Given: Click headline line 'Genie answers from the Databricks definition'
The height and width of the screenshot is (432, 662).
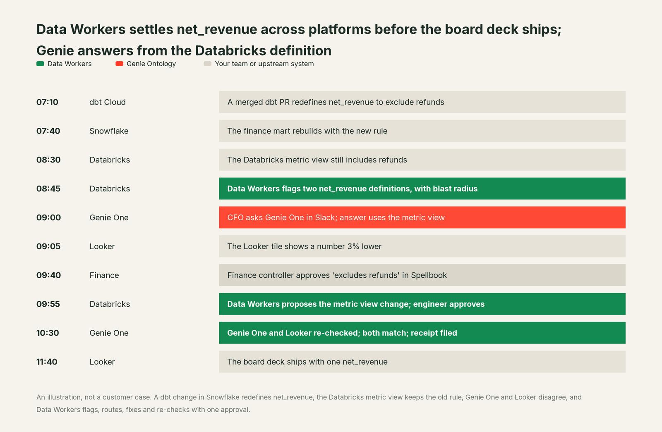Looking at the screenshot, I should point(184,50).
